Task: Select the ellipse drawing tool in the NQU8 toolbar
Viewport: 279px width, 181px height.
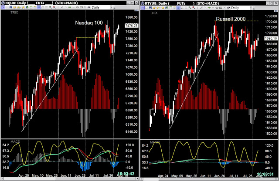Action: [78, 7]
